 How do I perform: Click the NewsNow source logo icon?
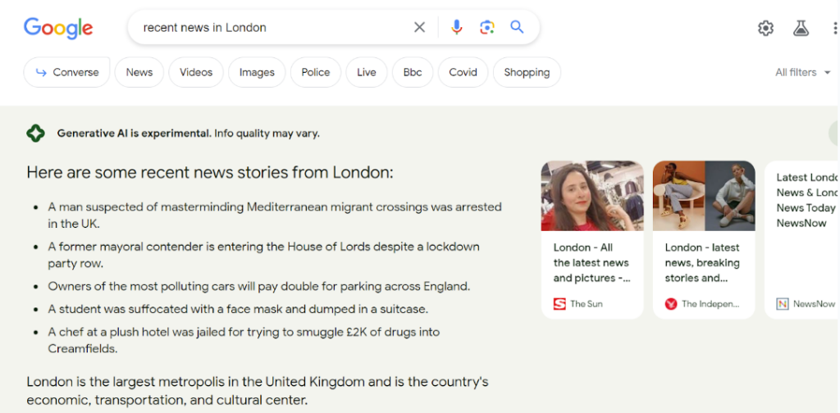pos(783,304)
